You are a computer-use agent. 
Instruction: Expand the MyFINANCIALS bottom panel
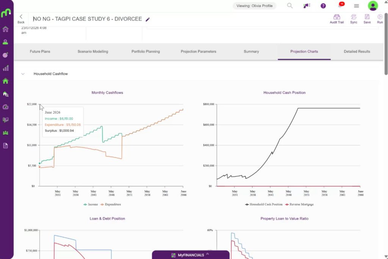[x=191, y=255]
